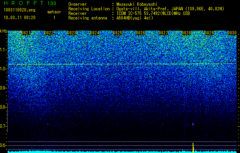Click the meteor echo spot near 0.7 kHz

(193, 124)
